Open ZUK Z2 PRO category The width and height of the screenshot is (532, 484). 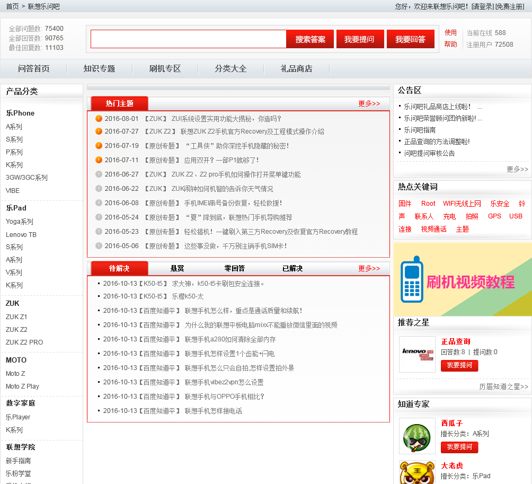click(24, 342)
